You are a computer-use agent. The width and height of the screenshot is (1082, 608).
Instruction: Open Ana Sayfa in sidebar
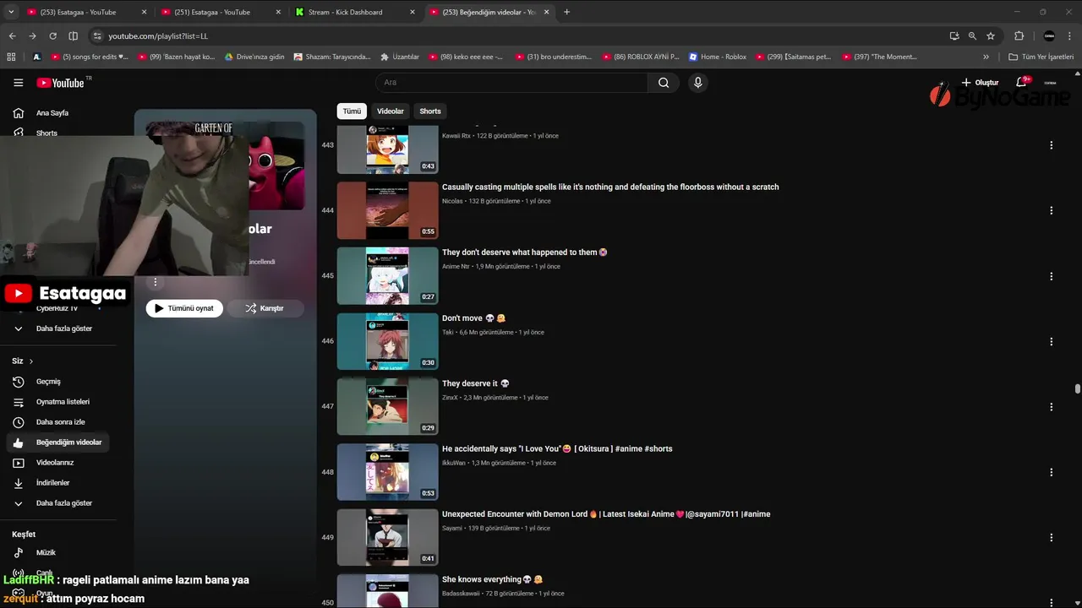click(x=52, y=113)
